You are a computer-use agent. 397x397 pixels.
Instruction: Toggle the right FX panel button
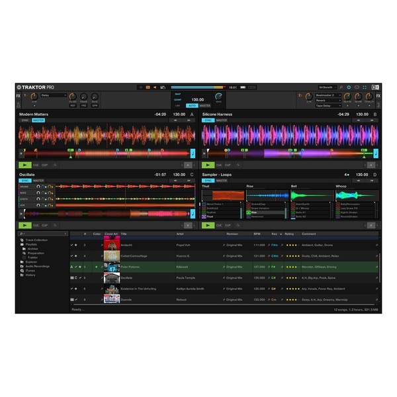[378, 96]
